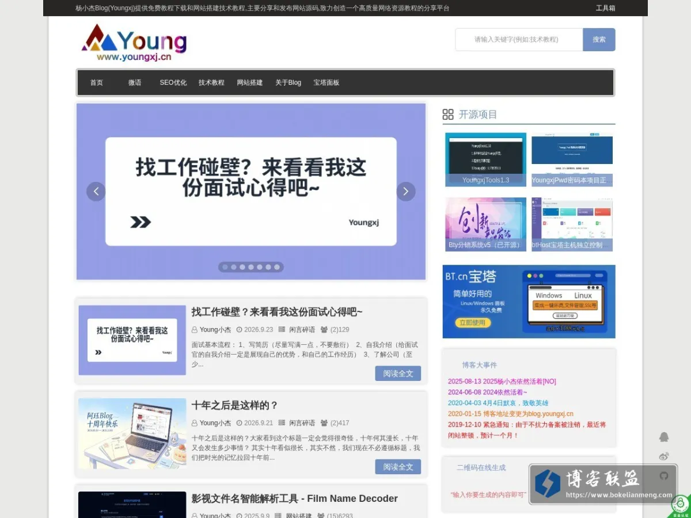The image size is (691, 518).
Task: Click clock icon next to 2025.9.9
Action: click(239, 516)
